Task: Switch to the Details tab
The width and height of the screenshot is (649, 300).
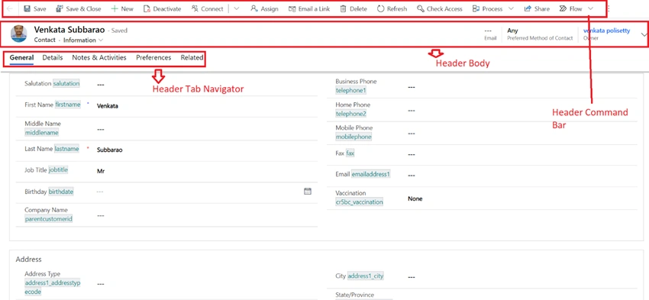Action: [53, 58]
